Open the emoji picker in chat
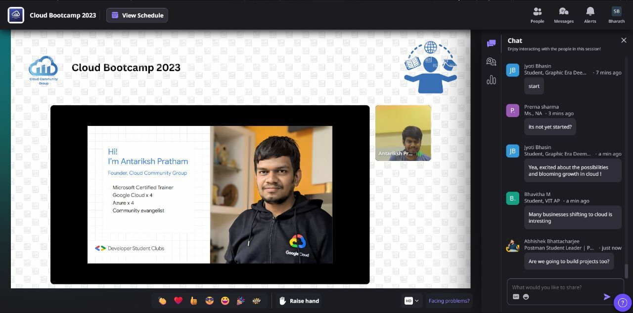Screen dimensions: 633x313 point(526,297)
